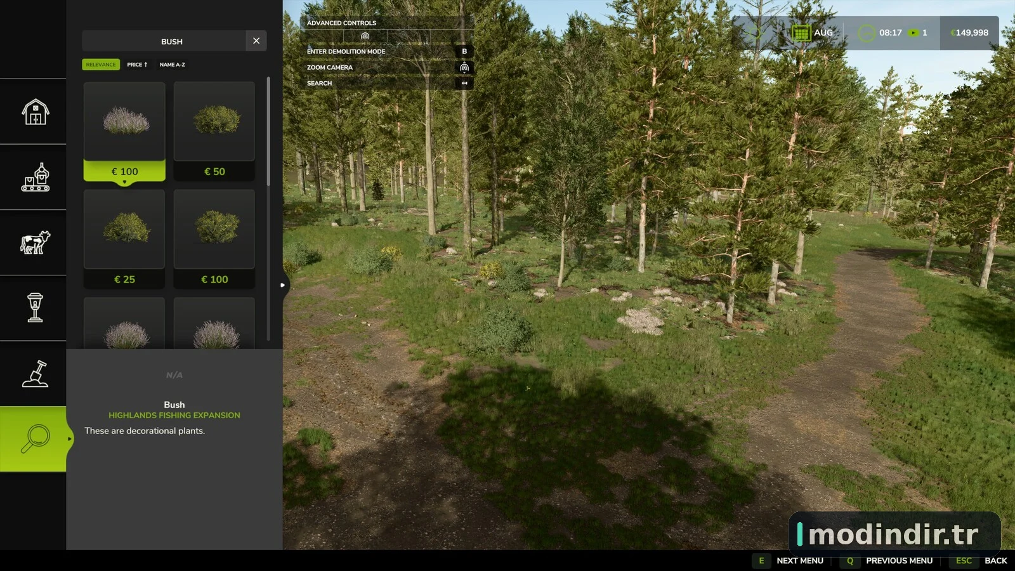Click the 'These are decorational plants.' description
This screenshot has height=571, width=1015.
145,431
